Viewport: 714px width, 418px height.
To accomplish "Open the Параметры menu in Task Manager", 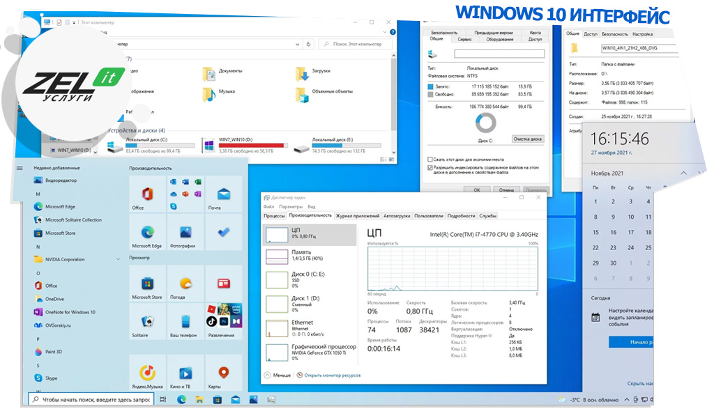I will [291, 206].
